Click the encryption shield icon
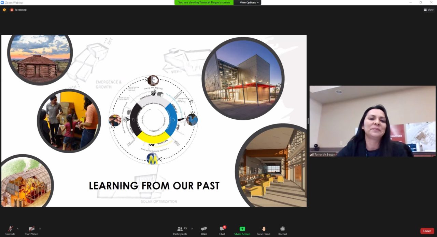This screenshot has height=237, width=437. coord(4,10)
